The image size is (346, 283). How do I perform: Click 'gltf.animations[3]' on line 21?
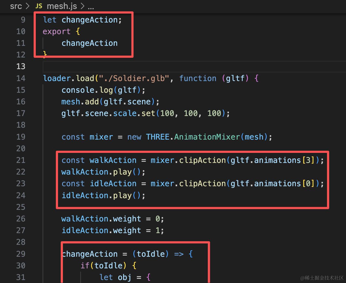coord(272,160)
